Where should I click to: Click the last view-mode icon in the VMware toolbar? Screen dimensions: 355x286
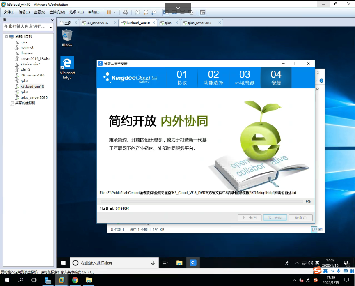[x=203, y=12]
